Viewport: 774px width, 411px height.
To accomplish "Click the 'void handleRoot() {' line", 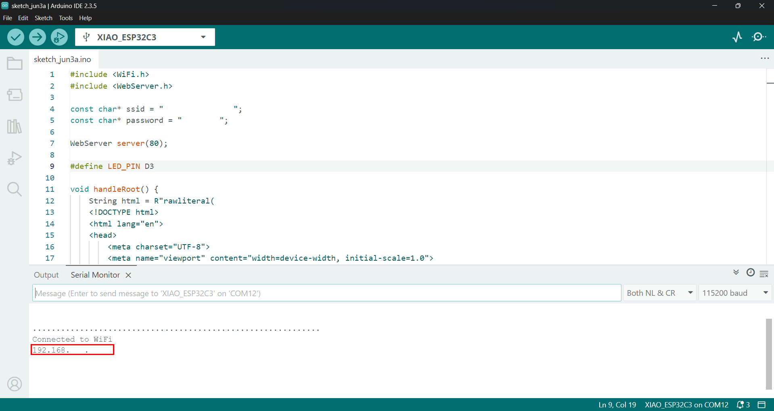I will (x=115, y=189).
